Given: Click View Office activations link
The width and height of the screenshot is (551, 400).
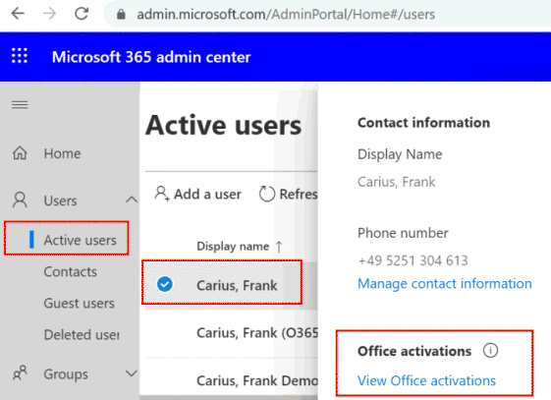Looking at the screenshot, I should coord(426,380).
